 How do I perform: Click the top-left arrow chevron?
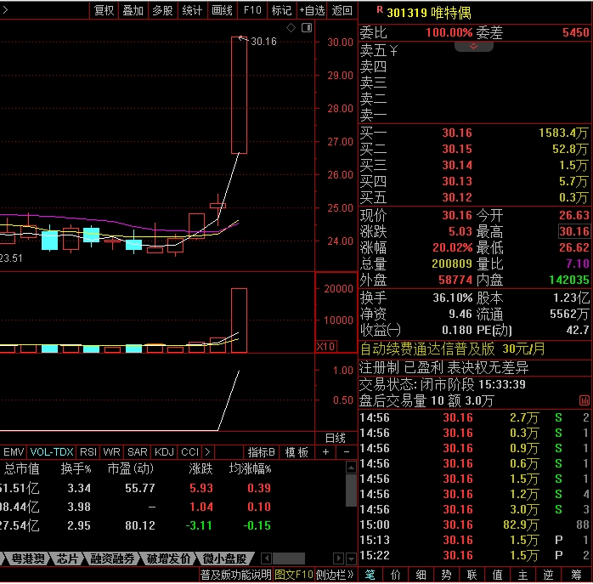(x=5, y=10)
